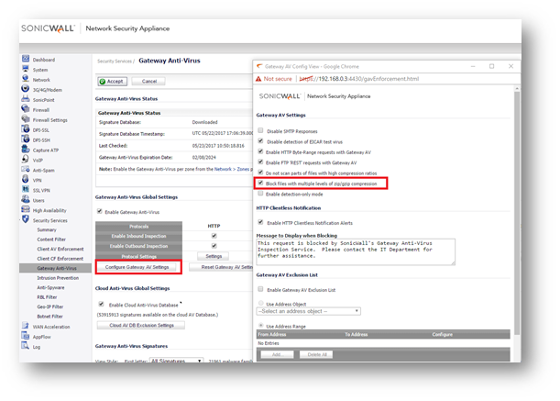The height and width of the screenshot is (401, 560).
Task: Enable detection-only mode checkbox
Action: (260, 194)
